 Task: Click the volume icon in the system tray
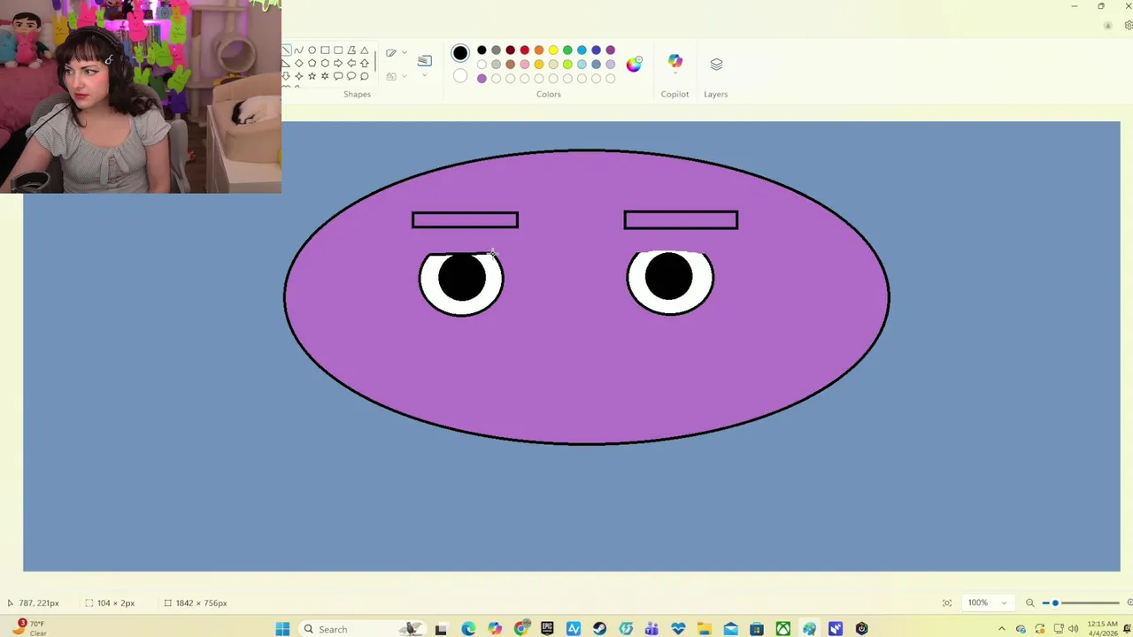1073,629
